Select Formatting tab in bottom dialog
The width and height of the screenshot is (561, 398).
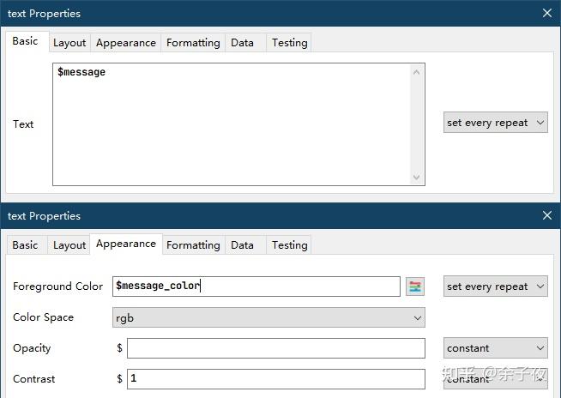click(193, 245)
